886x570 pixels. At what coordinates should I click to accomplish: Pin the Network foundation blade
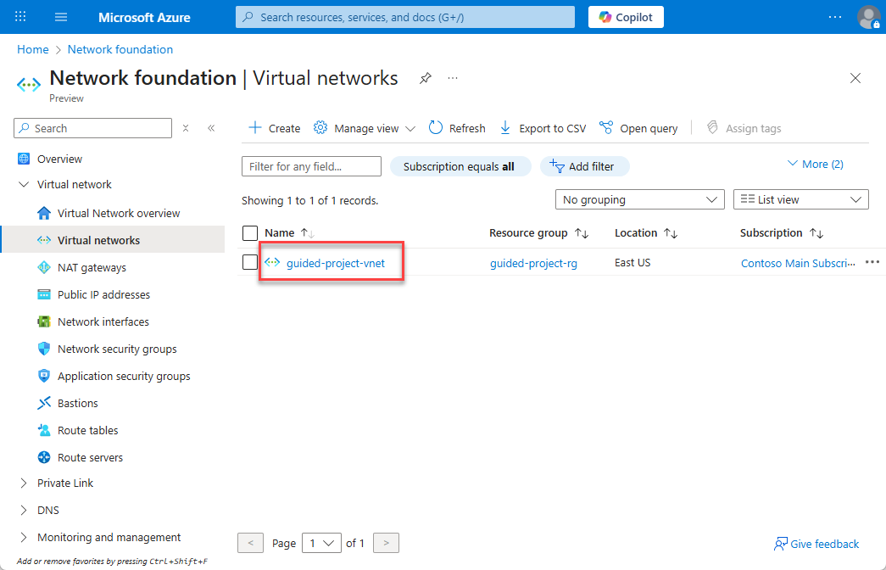click(x=426, y=78)
